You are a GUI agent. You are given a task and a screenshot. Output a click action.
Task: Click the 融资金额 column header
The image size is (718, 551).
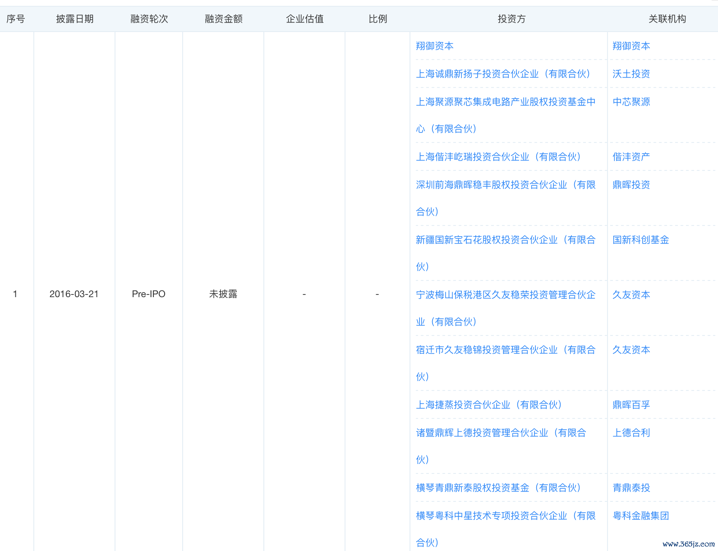[x=224, y=19]
